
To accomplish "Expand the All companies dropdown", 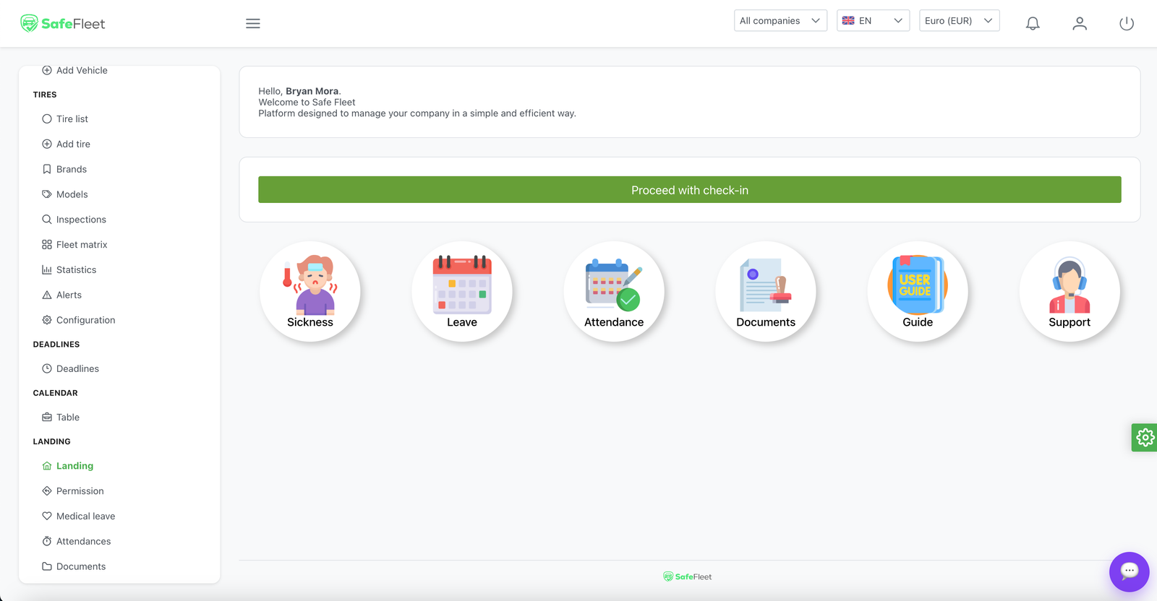I will (780, 21).
